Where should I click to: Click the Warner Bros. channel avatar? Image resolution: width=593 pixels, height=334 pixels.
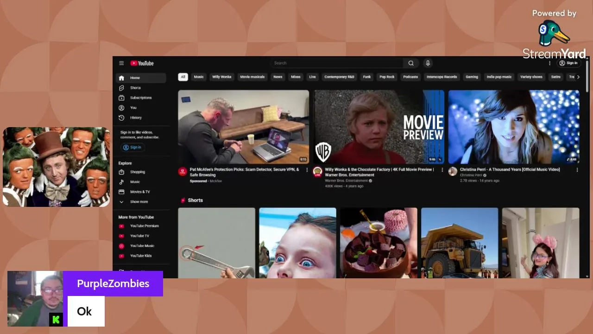(x=317, y=172)
